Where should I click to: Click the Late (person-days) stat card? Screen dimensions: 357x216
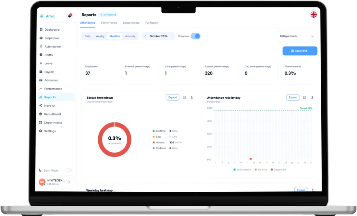point(179,73)
